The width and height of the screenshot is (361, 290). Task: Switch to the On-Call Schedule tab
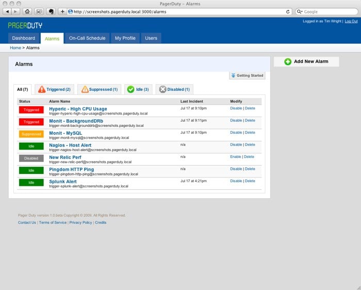[x=87, y=38]
